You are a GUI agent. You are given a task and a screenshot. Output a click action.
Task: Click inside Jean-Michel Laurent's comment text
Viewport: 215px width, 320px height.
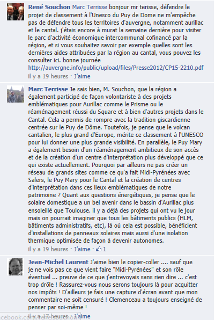coord(115,285)
